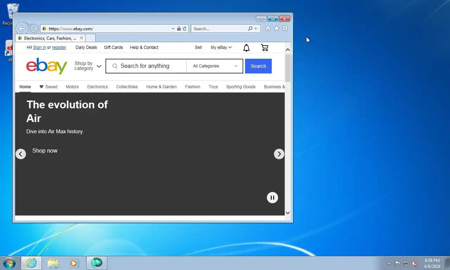
Task: Click the Internet Explorer taskbar icon
Action: pos(31,263)
